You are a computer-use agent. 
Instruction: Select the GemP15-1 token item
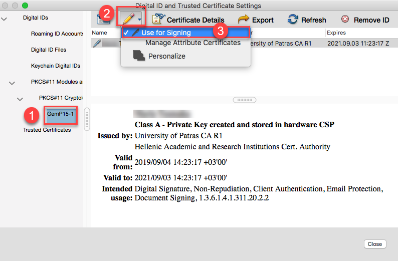61,115
